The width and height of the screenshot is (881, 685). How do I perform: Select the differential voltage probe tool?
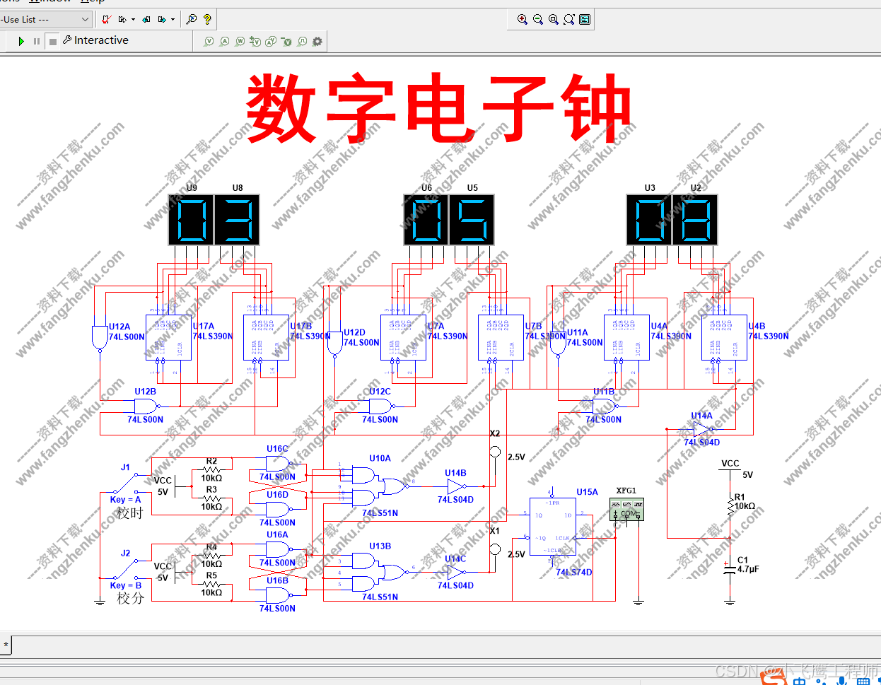(256, 41)
